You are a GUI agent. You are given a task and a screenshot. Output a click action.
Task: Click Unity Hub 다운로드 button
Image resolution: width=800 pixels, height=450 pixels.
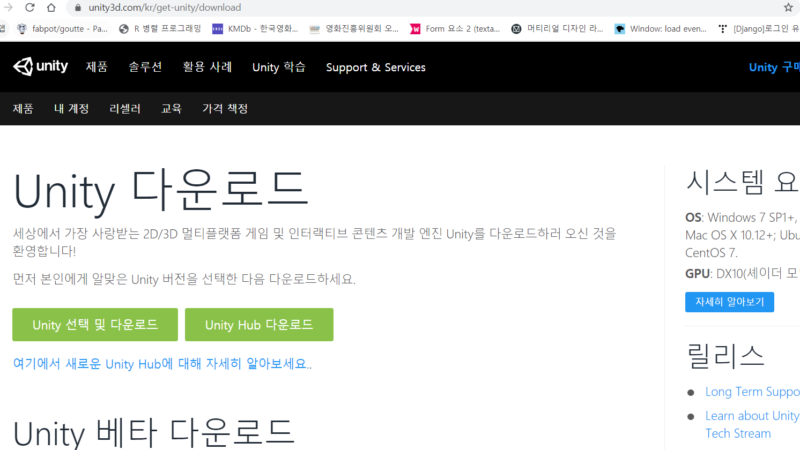259,325
